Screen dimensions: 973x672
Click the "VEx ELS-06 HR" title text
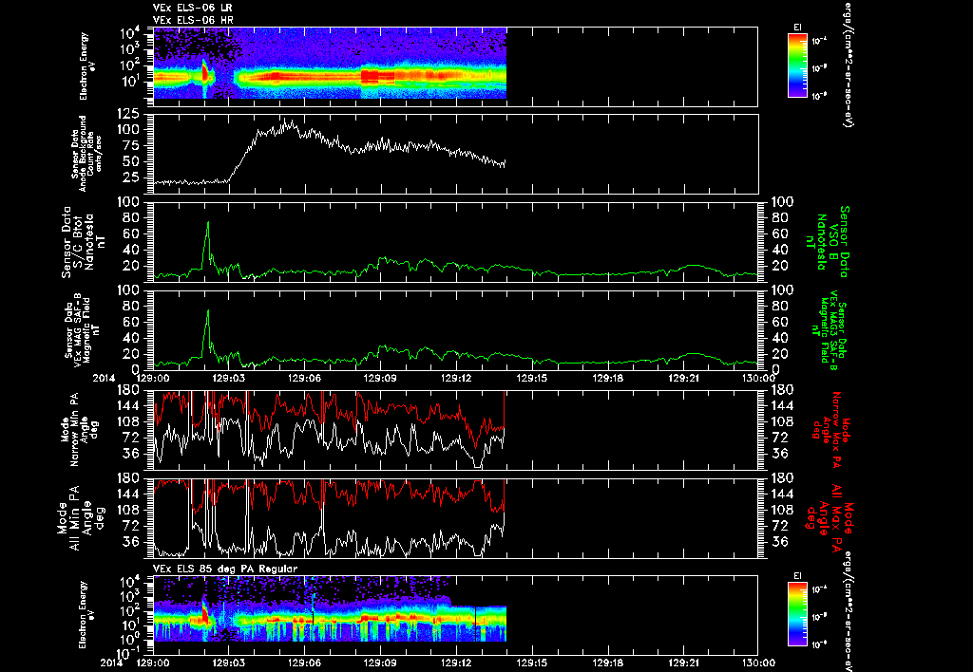[192, 20]
